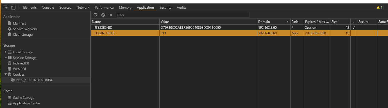Select the Clear storage trash icon

coord(10,35)
